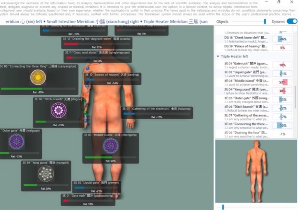The width and height of the screenshot is (299, 211).
Task: Click the -46% value bar for Dū 18
Action: (282, 39)
